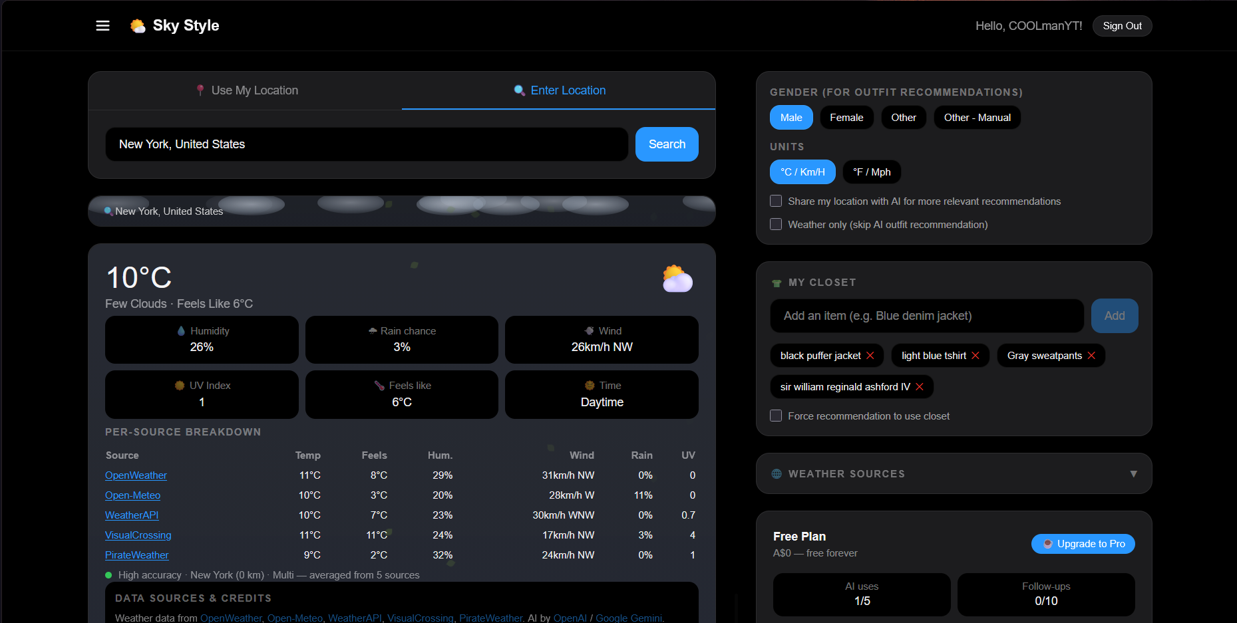
Task: Click the My Closet shirt icon
Action: (777, 283)
